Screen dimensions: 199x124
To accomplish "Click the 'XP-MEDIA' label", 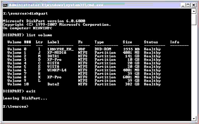I will click(57, 53).
